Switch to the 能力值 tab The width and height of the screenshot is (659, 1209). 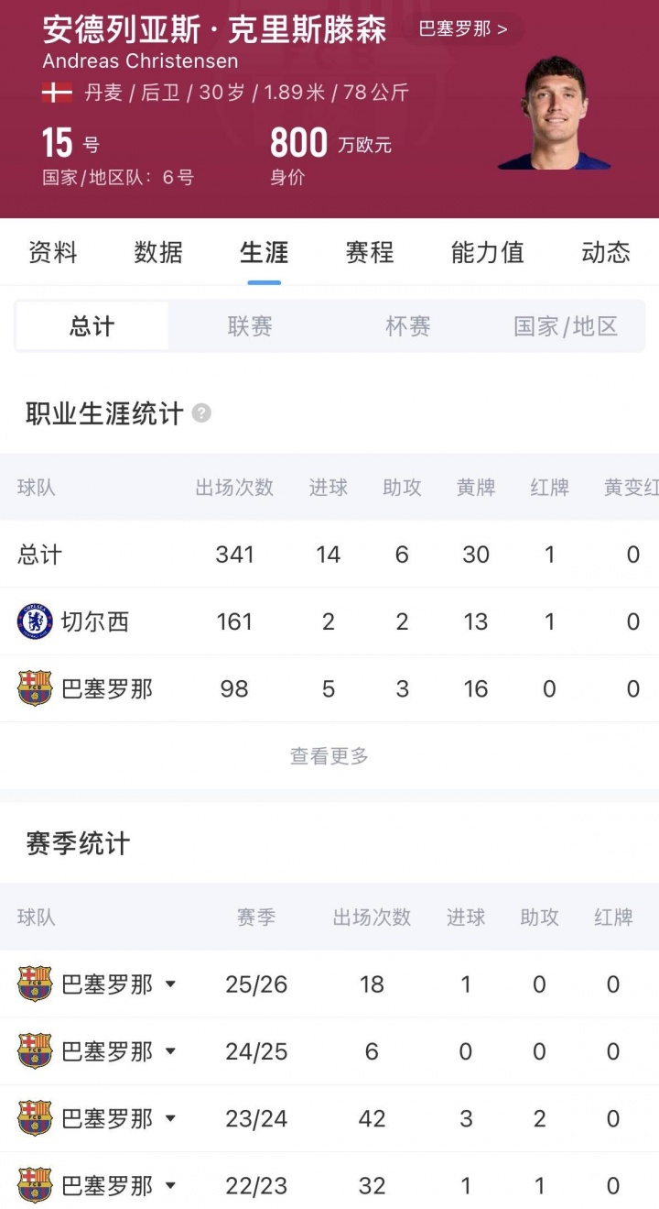[488, 252]
